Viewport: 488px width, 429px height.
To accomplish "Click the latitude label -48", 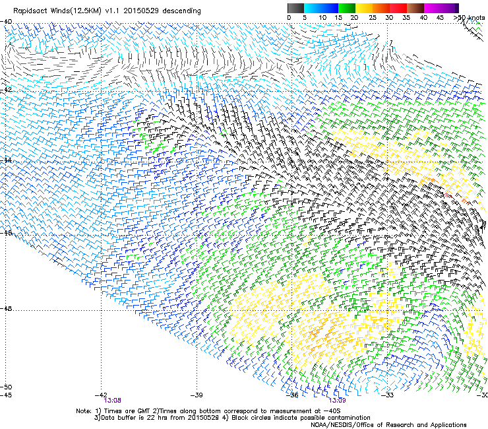I will click(x=6, y=308).
